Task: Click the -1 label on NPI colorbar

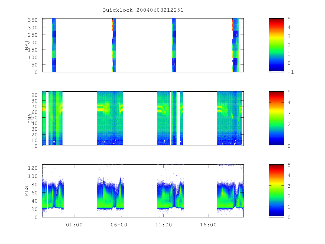Action: (291, 72)
